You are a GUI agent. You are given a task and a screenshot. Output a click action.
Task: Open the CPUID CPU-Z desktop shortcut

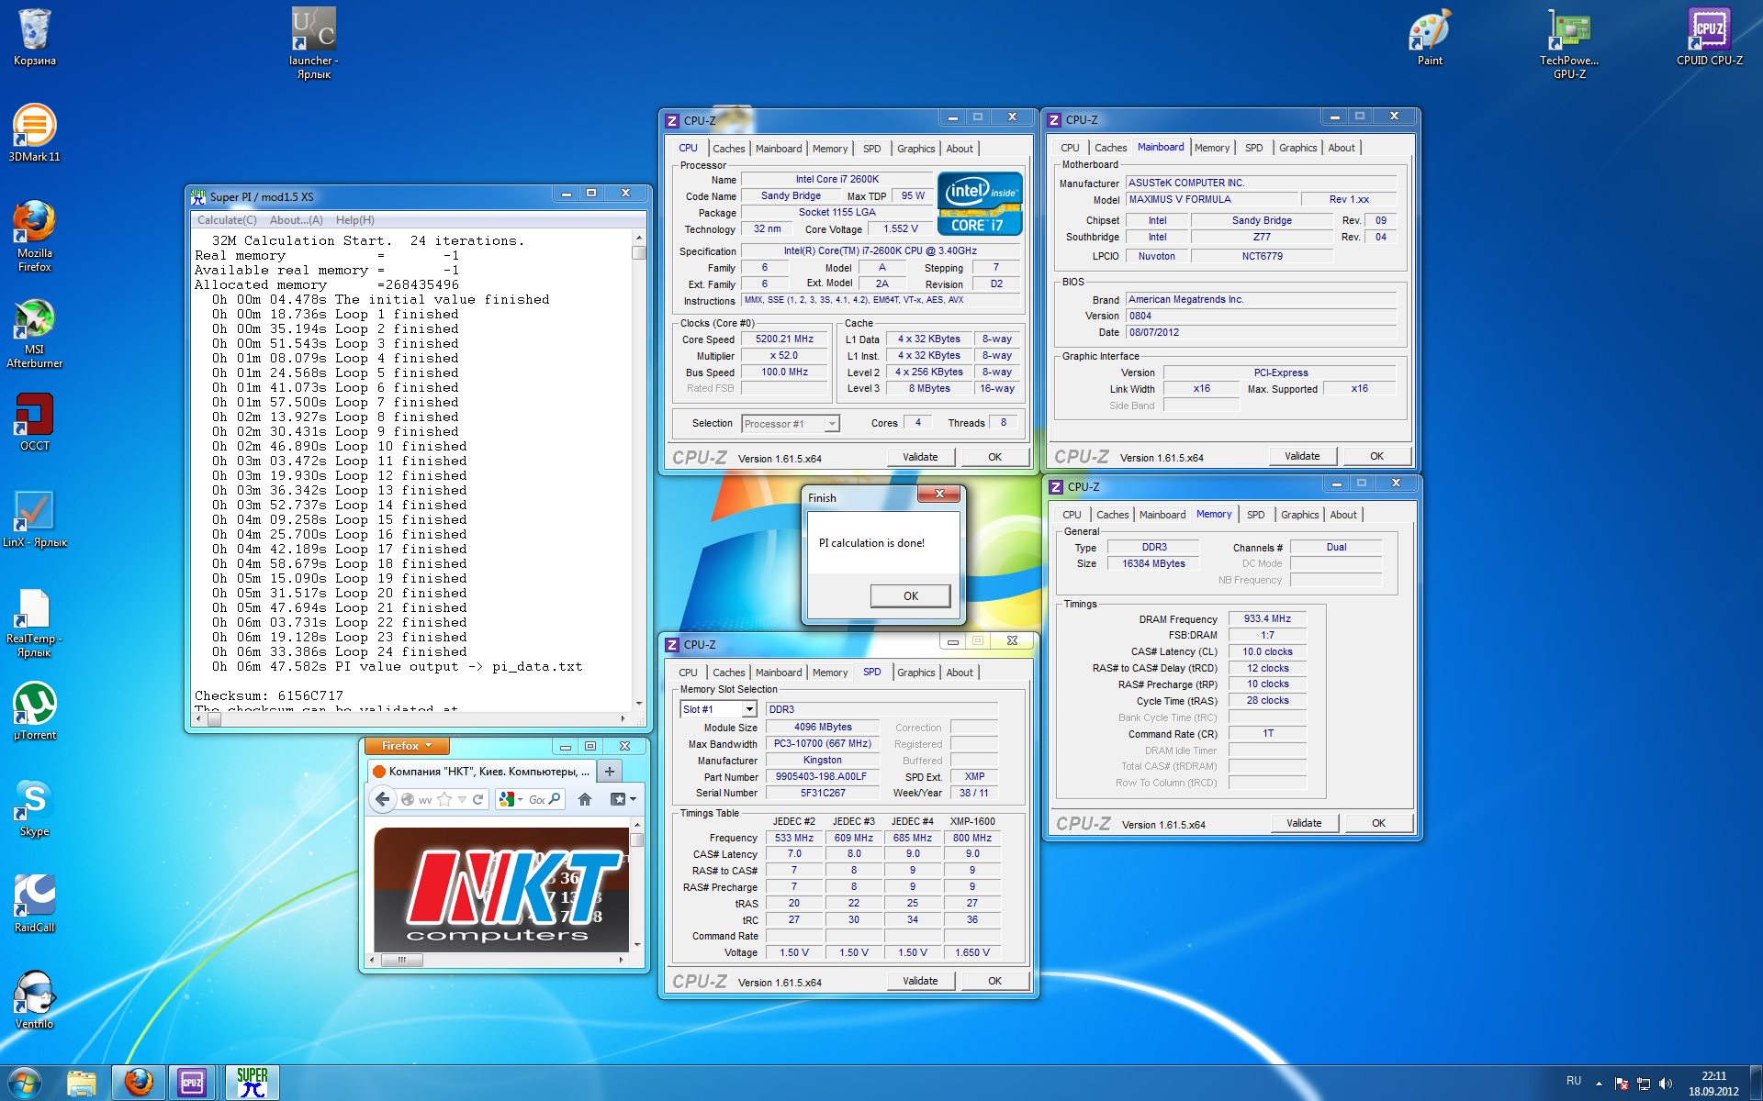1709,37
